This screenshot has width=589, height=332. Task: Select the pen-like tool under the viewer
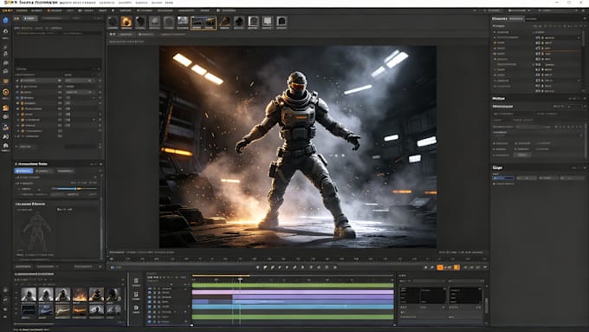tap(294, 267)
